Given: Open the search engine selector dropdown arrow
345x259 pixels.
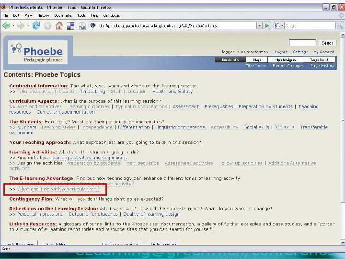Looking at the screenshot, I should point(282,26).
